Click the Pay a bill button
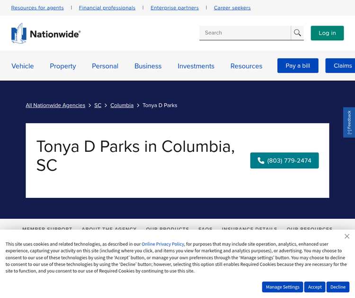This screenshot has width=355, height=298. [298, 65]
